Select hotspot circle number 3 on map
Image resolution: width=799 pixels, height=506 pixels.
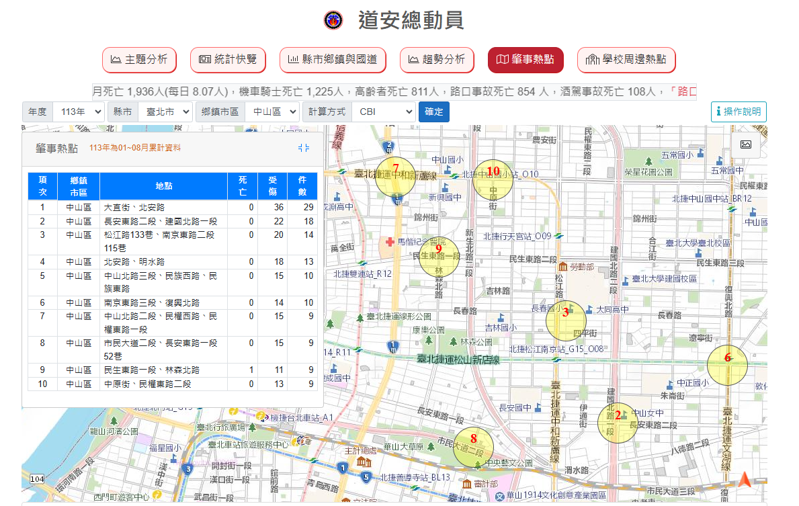[566, 320]
